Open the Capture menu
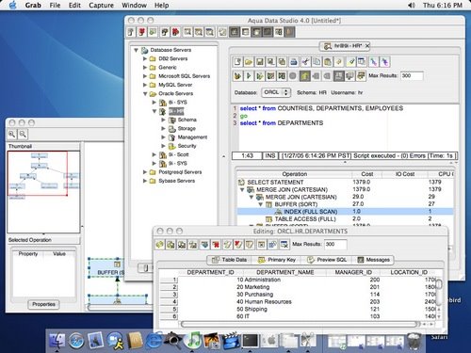471x353 pixels. tap(101, 6)
